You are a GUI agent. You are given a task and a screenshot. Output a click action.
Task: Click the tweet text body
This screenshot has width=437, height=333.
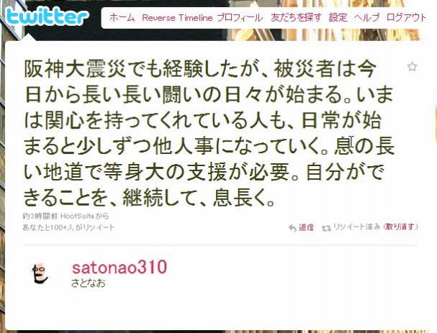coord(209,133)
